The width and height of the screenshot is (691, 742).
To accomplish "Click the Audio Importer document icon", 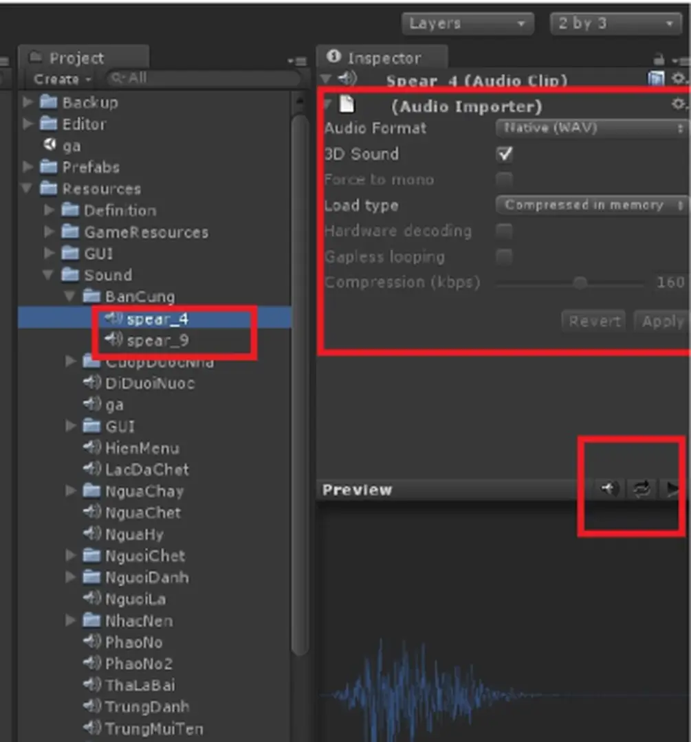I will (x=347, y=104).
